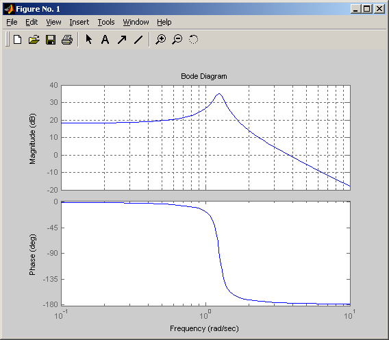This screenshot has height=340, width=389.
Task: Select the Insert Text 'A' tool
Action: tap(105, 39)
